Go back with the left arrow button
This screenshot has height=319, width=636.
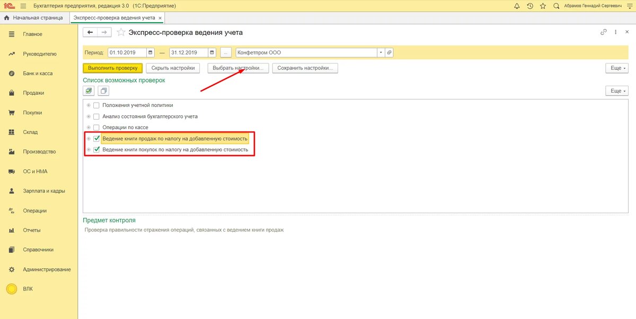[x=91, y=32]
